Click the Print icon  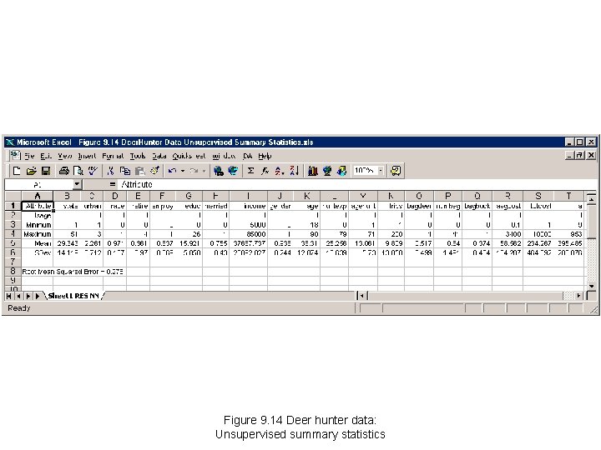coord(63,171)
